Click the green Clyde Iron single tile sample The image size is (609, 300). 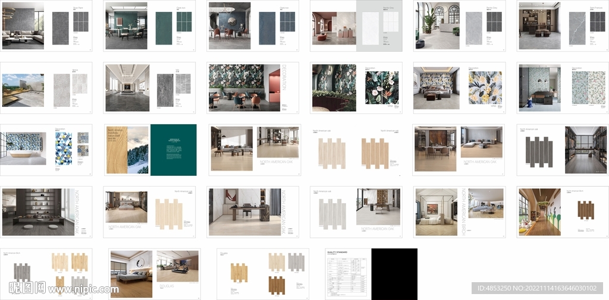(164, 29)
